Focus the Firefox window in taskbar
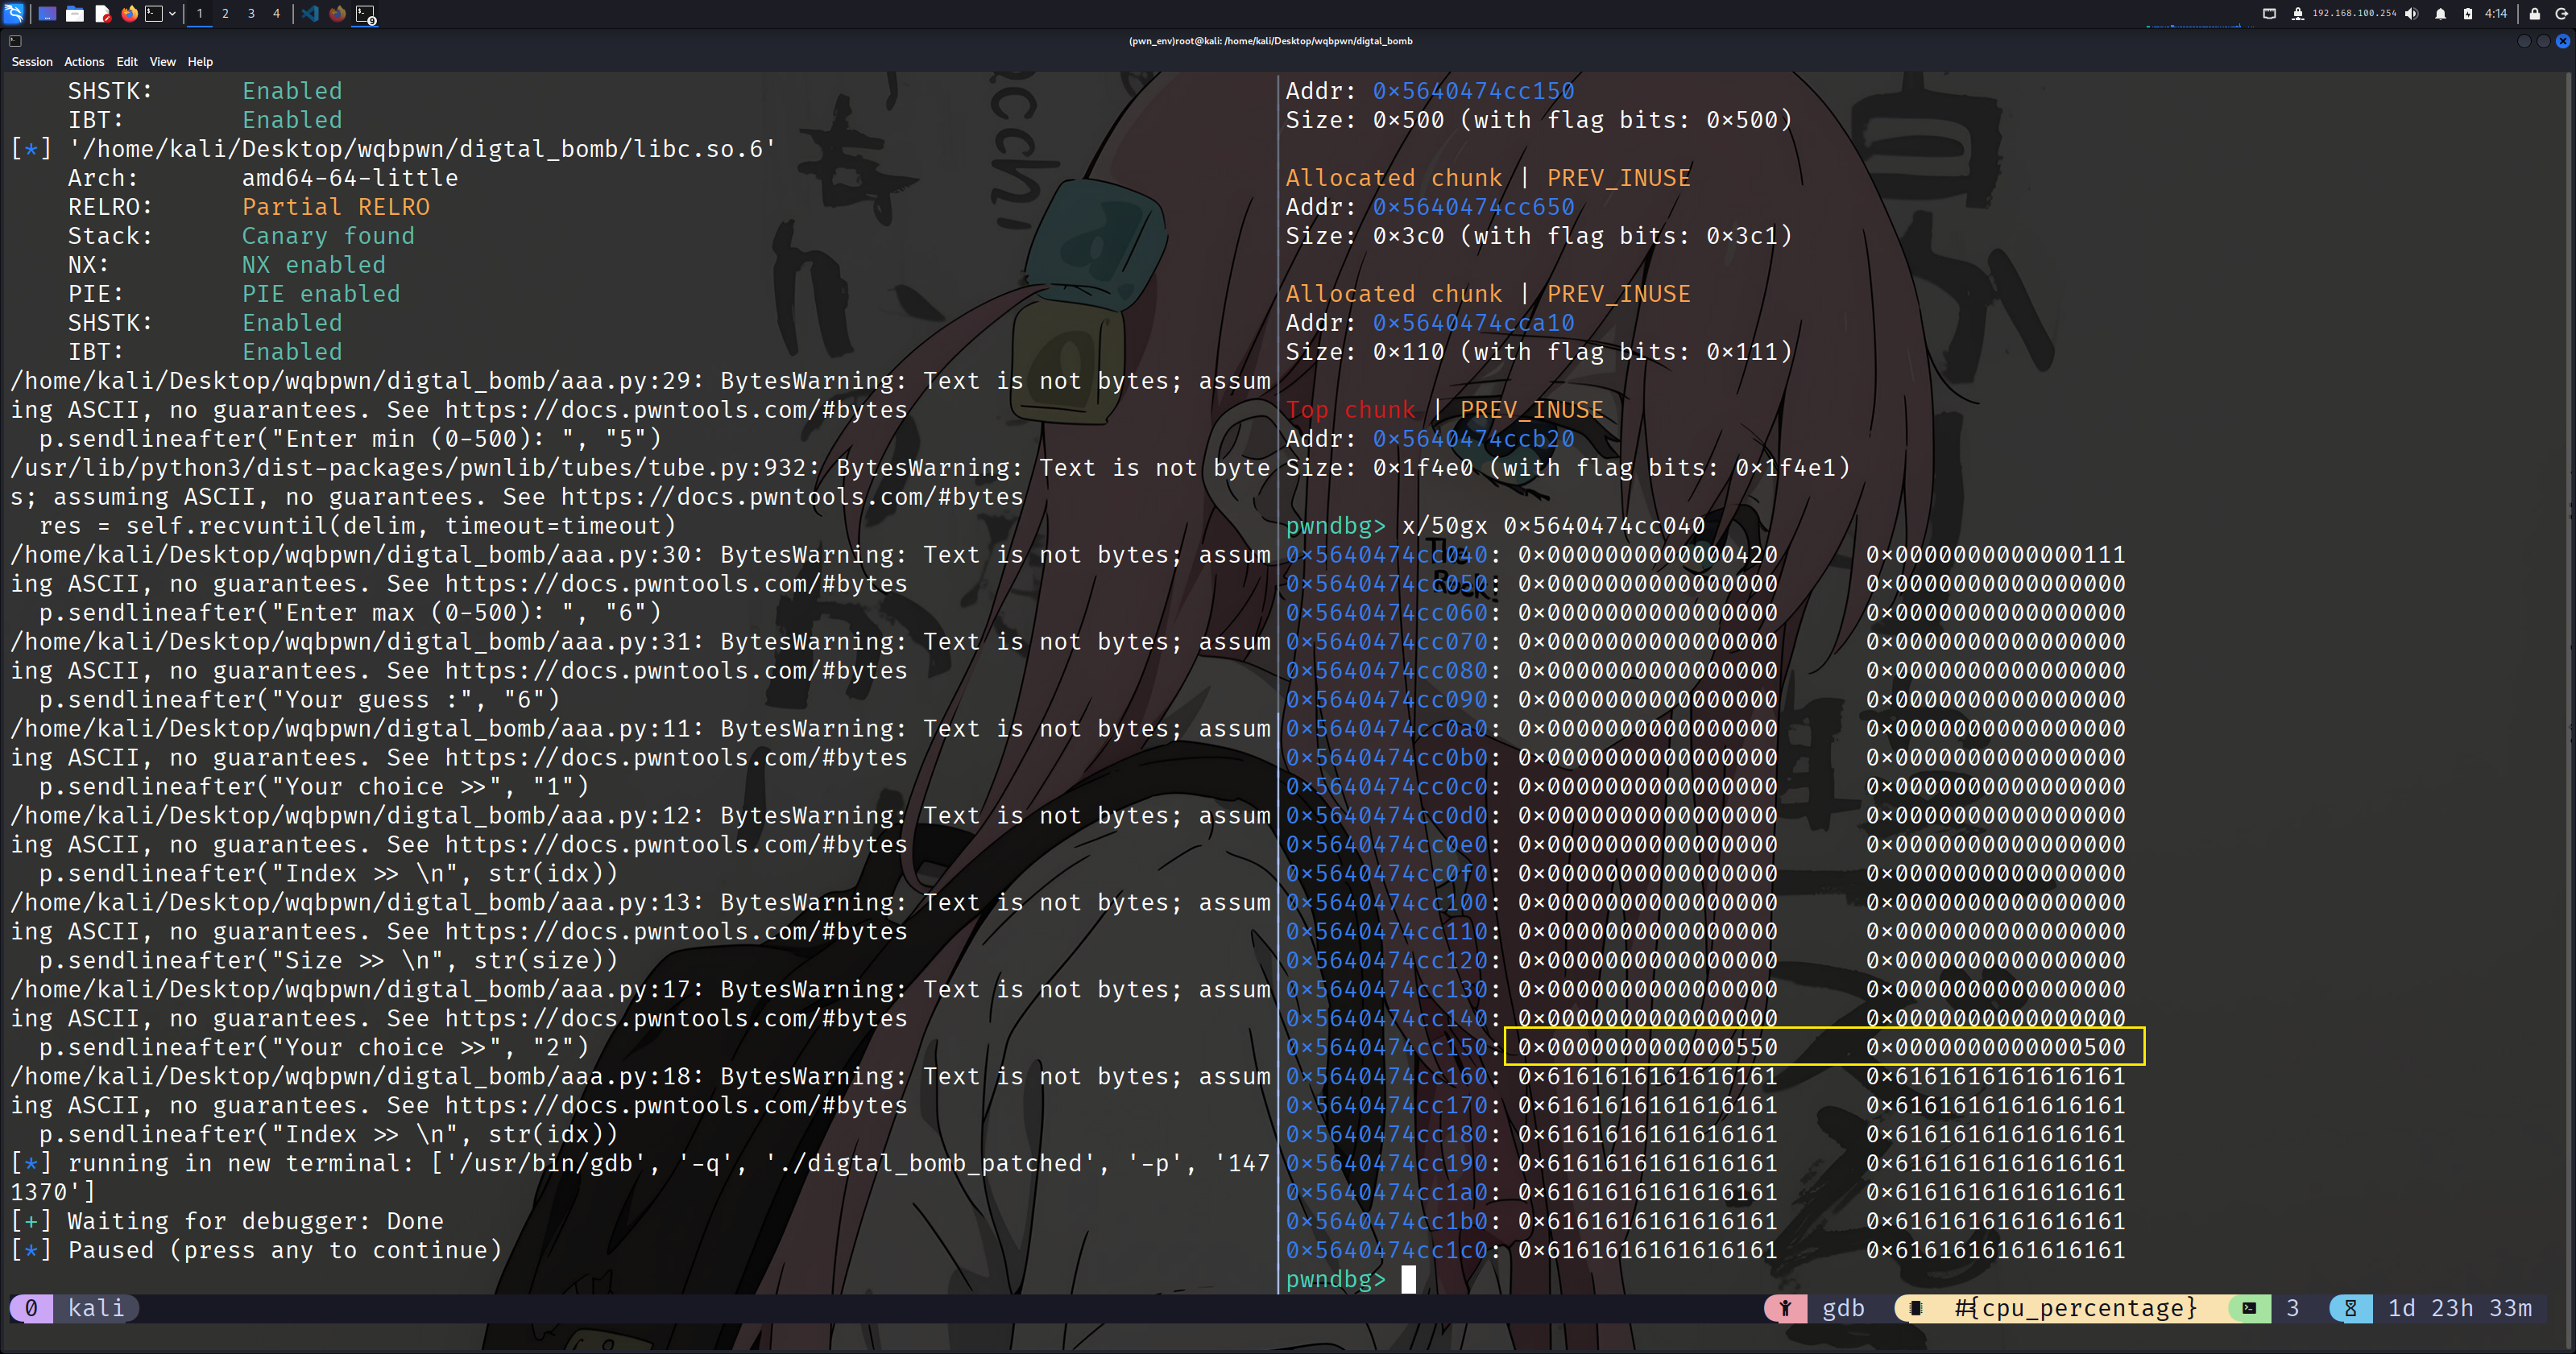This screenshot has width=2576, height=1354. click(x=338, y=14)
